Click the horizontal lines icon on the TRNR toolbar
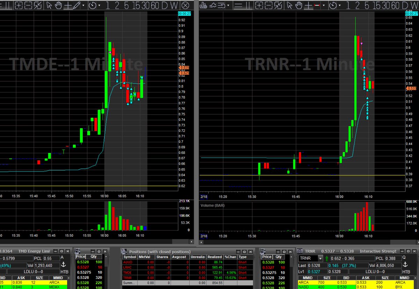Screen dimensions: 419x289 [238, 6]
